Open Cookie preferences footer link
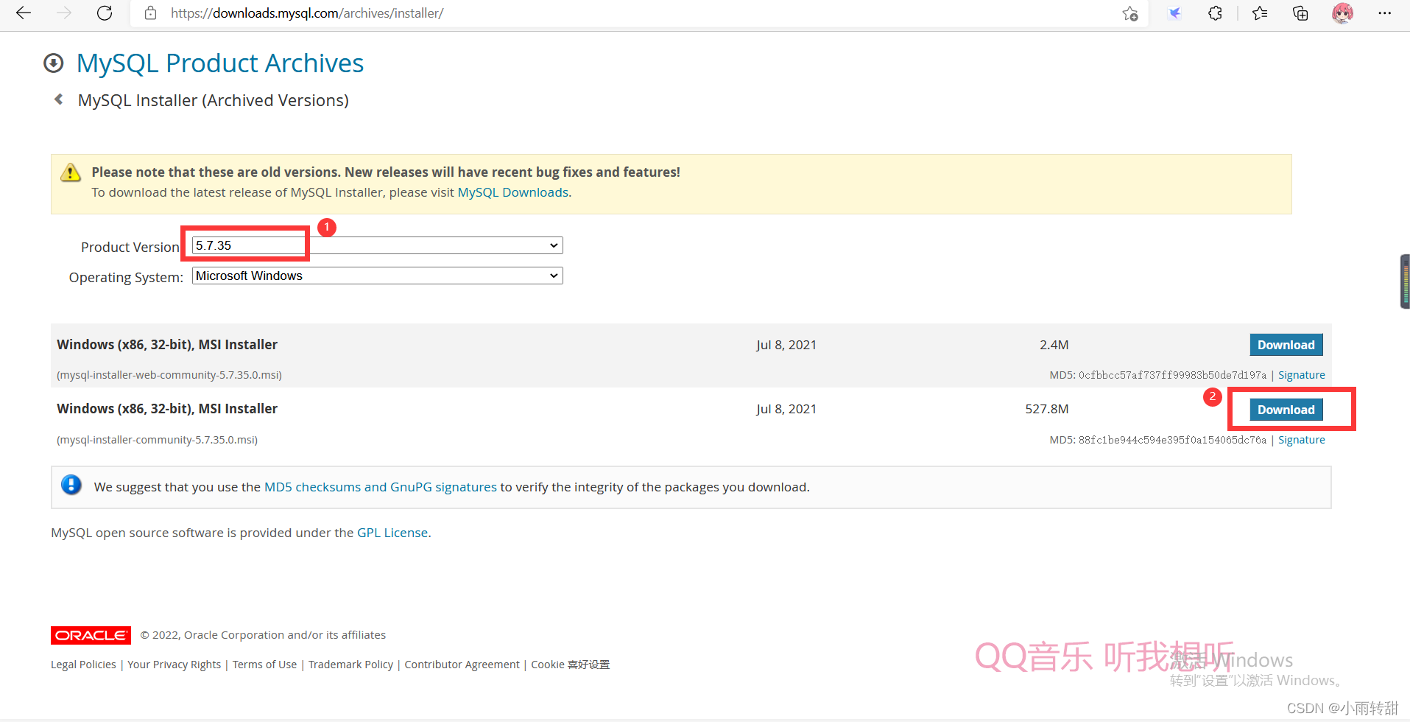The image size is (1410, 722). (x=570, y=665)
